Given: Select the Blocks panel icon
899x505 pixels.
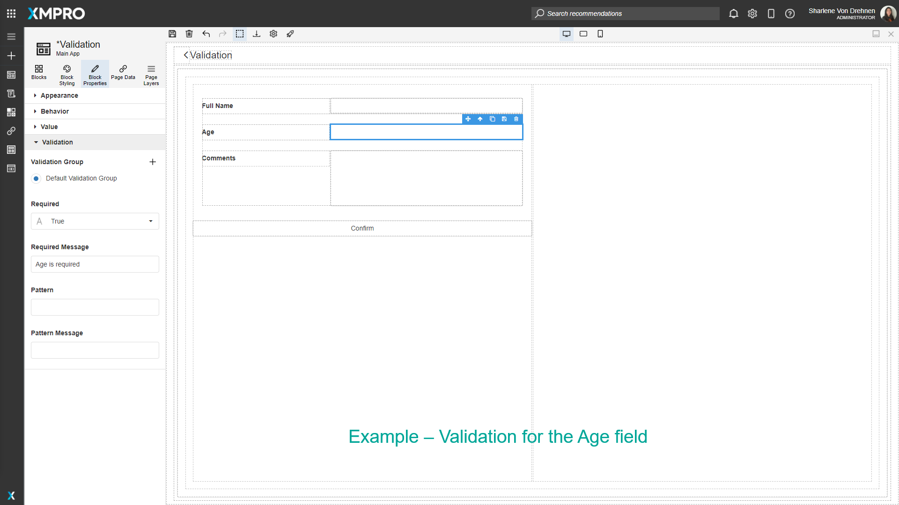Looking at the screenshot, I should click(x=39, y=74).
